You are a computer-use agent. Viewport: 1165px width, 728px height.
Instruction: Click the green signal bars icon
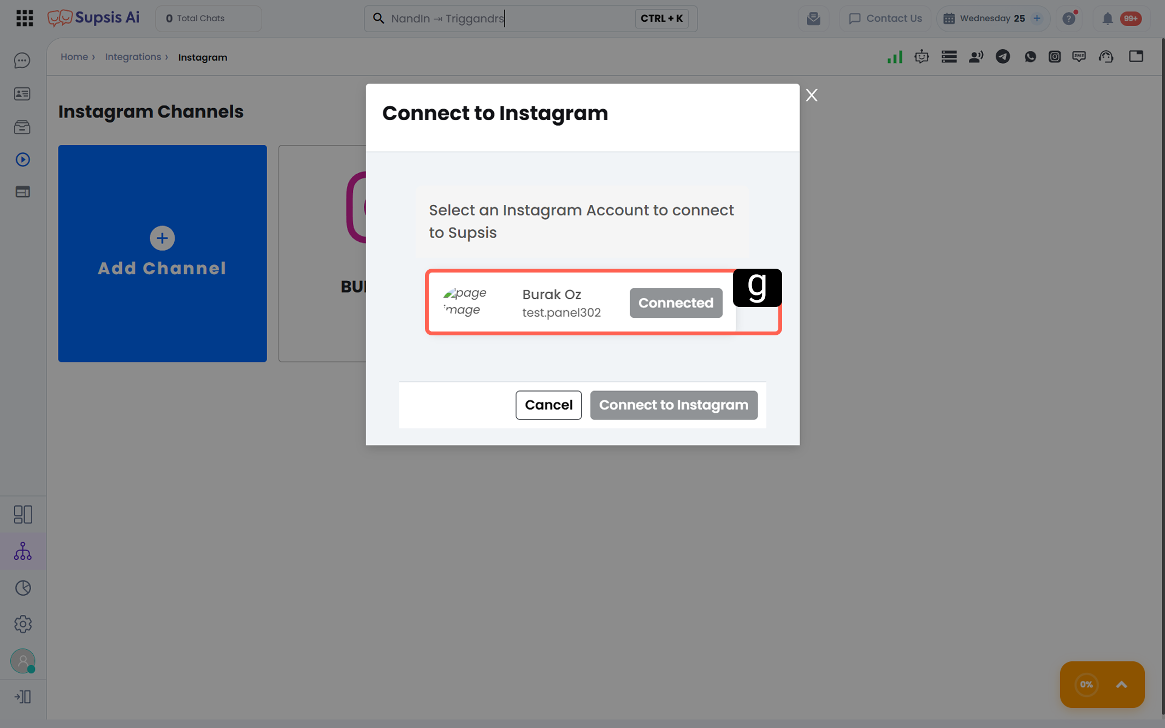pos(895,57)
